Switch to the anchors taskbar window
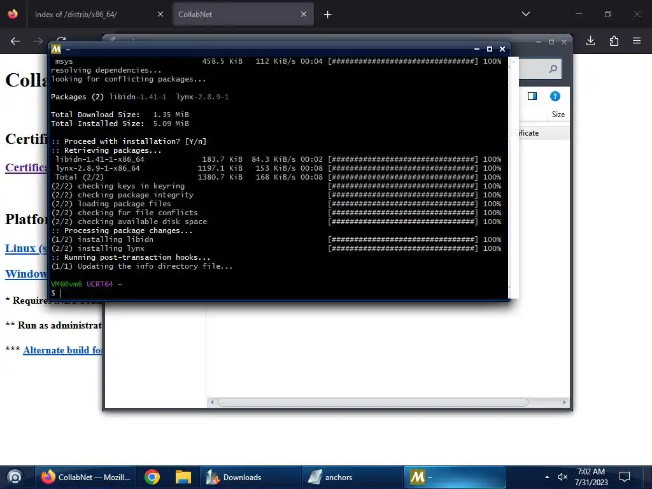Screen dimensions: 652x489 pyautogui.click(x=351, y=478)
